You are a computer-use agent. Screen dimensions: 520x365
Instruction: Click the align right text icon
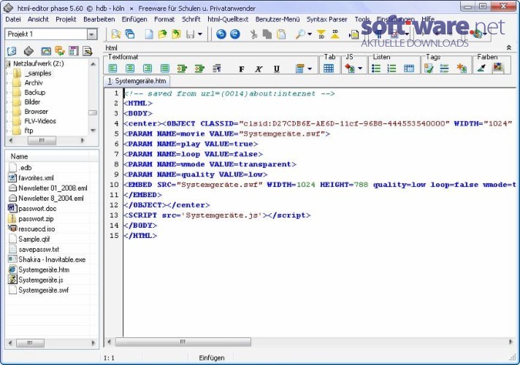click(x=148, y=69)
